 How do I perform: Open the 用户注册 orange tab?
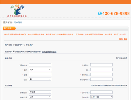9,28
